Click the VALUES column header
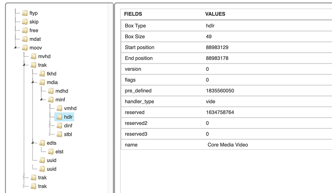The height and width of the screenshot is (193, 332). (215, 14)
